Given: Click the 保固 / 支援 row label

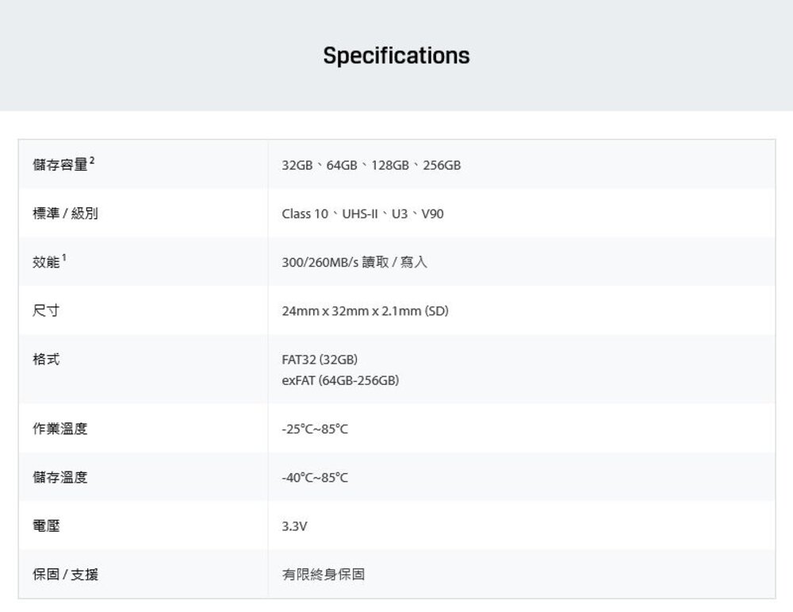Looking at the screenshot, I should (x=65, y=574).
